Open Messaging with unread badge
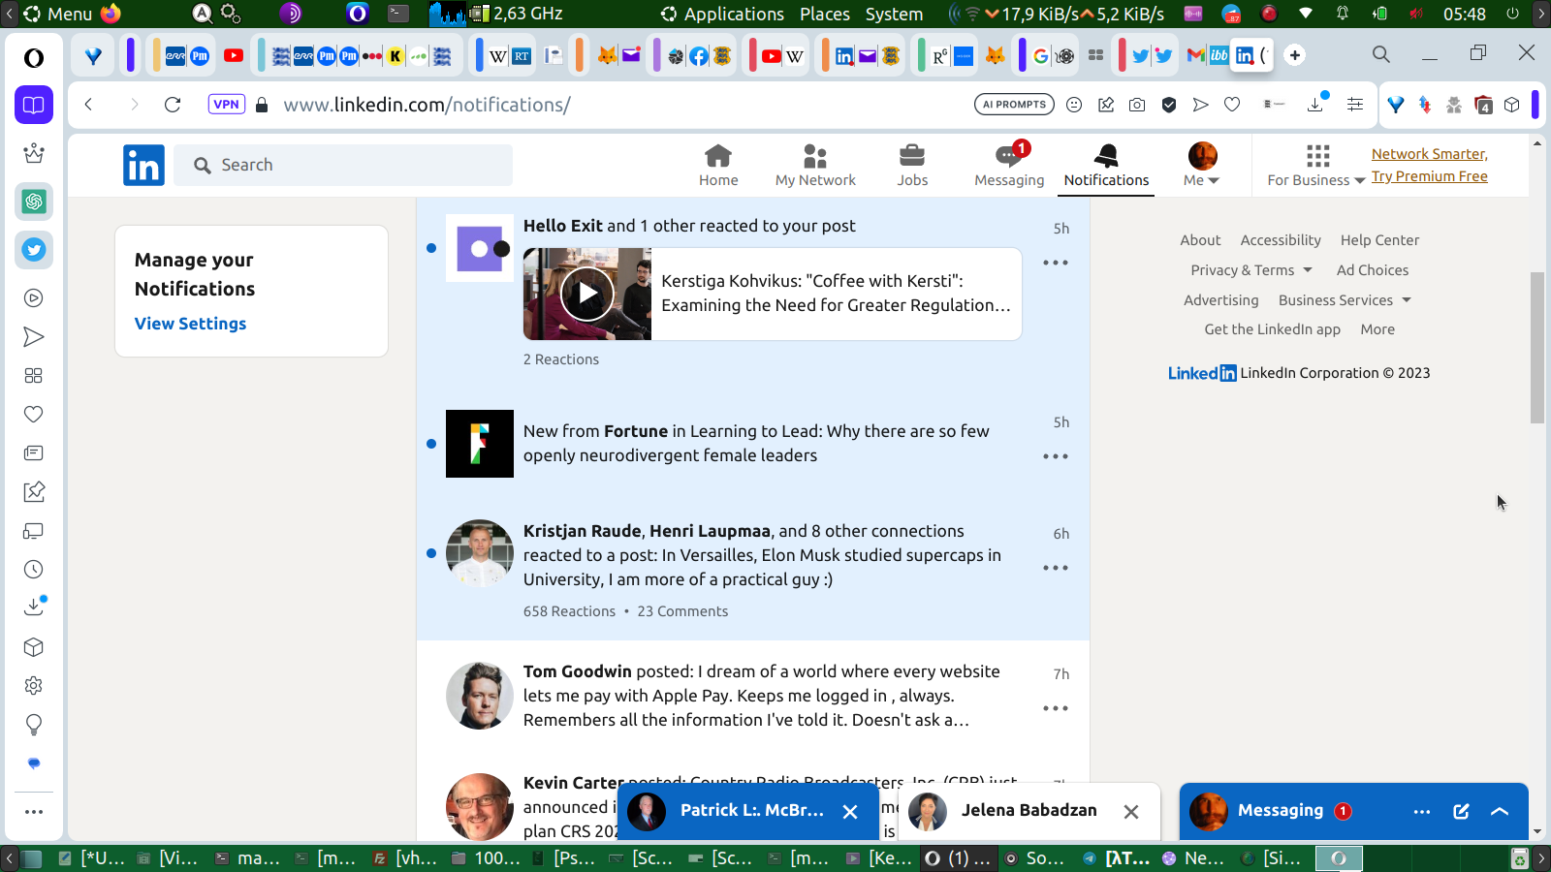 [1009, 165]
